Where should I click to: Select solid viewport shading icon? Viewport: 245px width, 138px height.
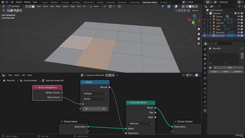click(x=190, y=7)
